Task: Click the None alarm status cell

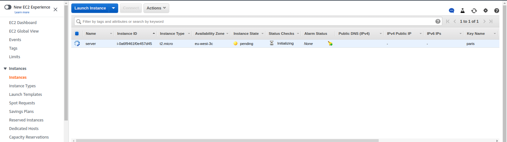Action: click(308, 44)
